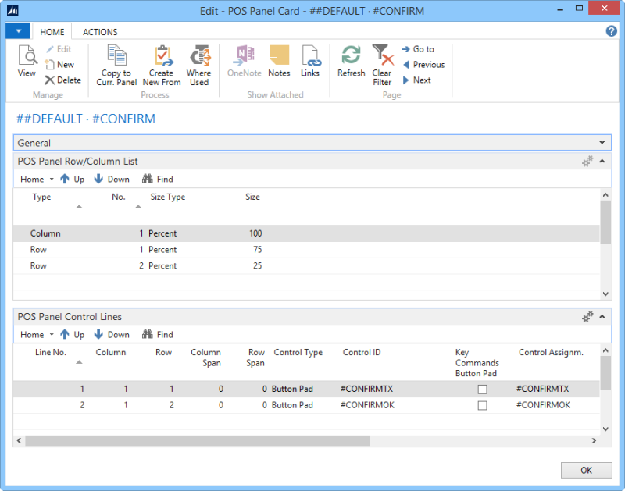Click the Dynamics NAV title bar icon
Image resolution: width=625 pixels, height=491 pixels.
pyautogui.click(x=12, y=10)
